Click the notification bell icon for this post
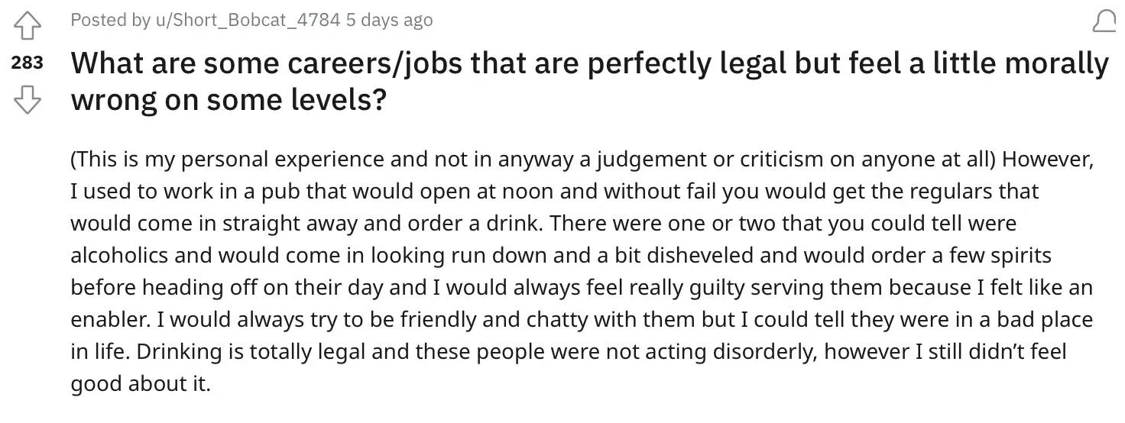Image resolution: width=1125 pixels, height=423 pixels. tap(1104, 22)
